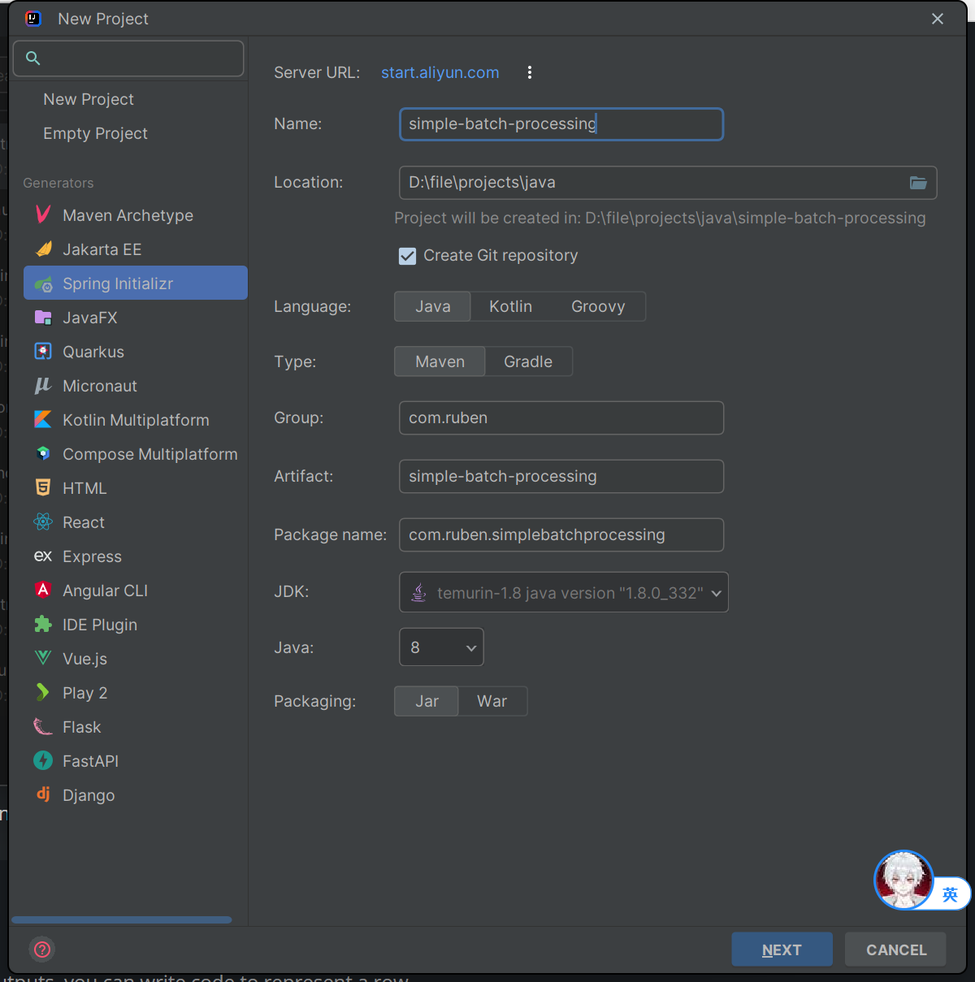975x982 pixels.
Task: Click the Vue.js generator icon
Action: coord(44,659)
